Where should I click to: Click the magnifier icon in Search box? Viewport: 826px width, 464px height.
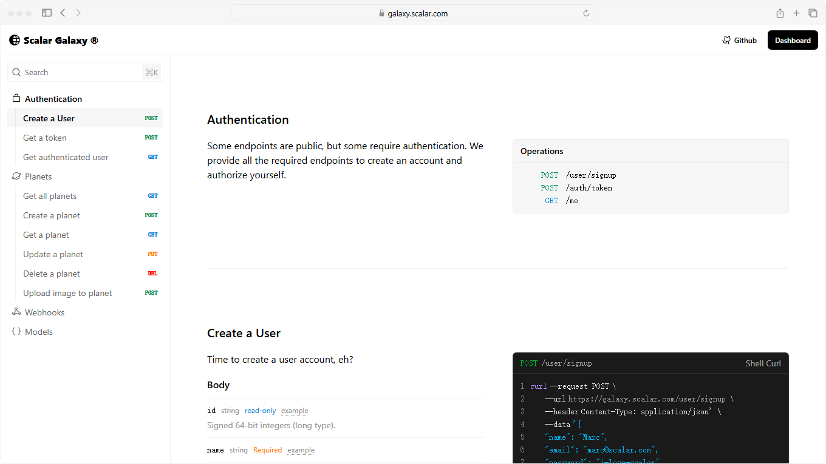(x=16, y=72)
